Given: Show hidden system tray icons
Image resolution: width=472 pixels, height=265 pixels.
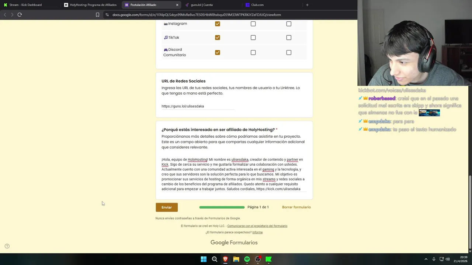Looking at the screenshot, I should 426,259.
